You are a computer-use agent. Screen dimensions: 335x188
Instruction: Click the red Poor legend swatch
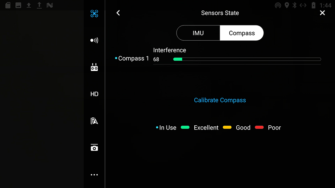tap(259, 127)
